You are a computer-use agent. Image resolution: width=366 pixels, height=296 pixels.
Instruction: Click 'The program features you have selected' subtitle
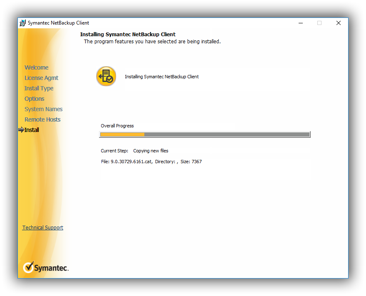coord(152,42)
